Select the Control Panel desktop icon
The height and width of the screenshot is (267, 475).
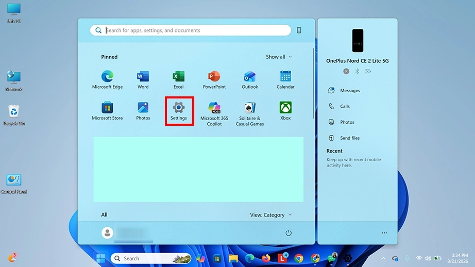[14, 183]
